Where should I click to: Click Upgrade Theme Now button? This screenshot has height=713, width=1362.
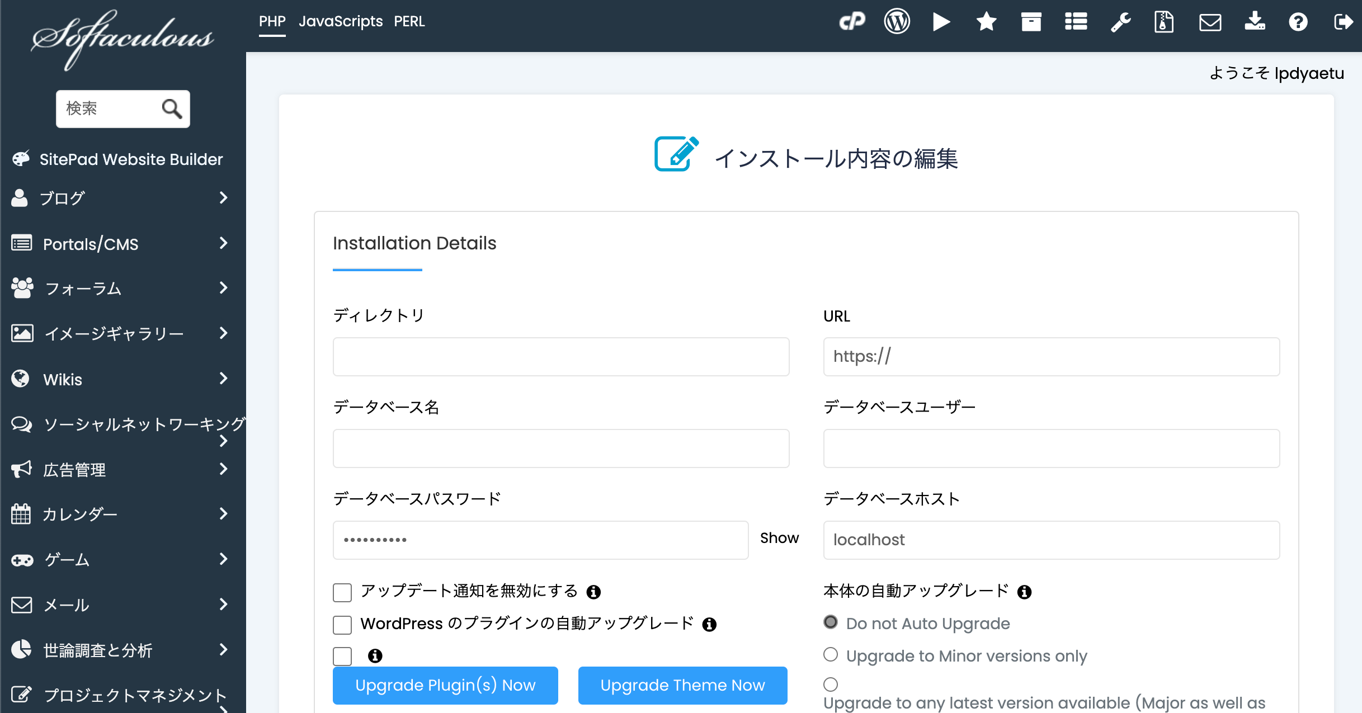682,685
